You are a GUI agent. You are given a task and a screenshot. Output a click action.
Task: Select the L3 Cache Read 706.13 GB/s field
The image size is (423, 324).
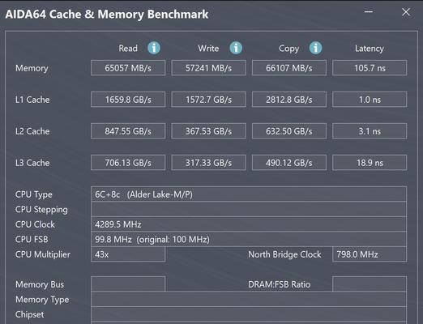128,163
